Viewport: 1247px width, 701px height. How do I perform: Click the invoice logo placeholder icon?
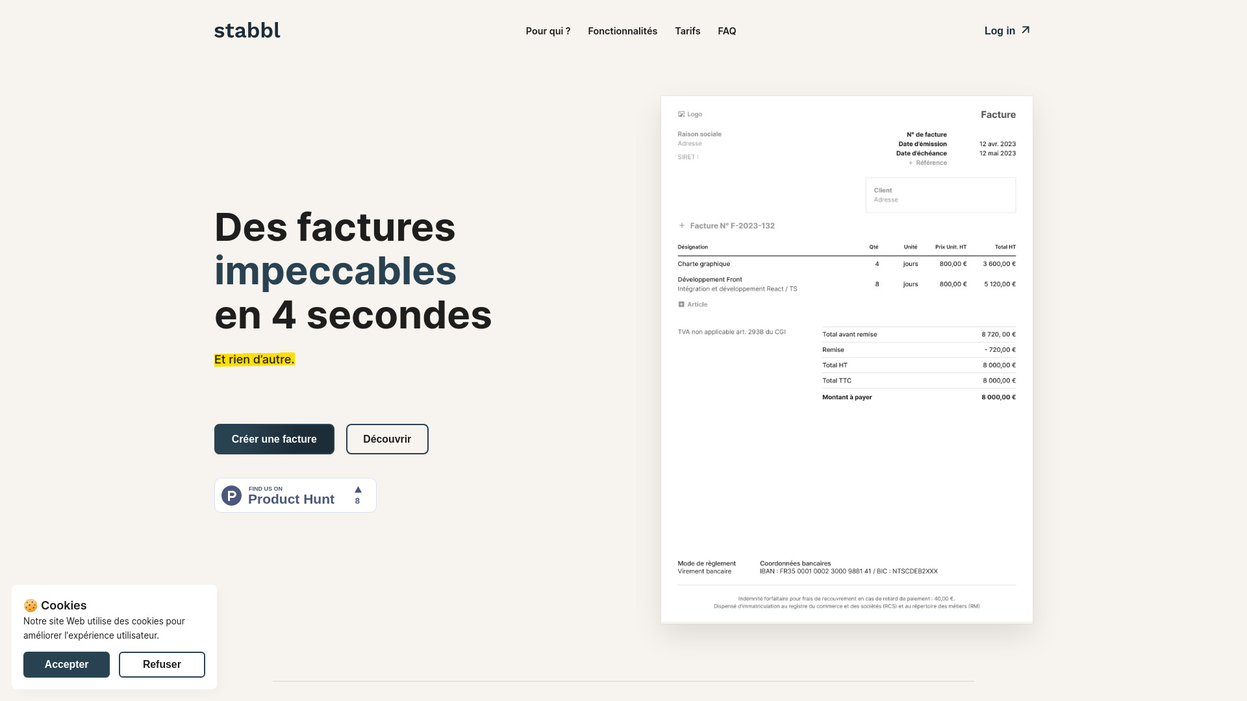[682, 114]
